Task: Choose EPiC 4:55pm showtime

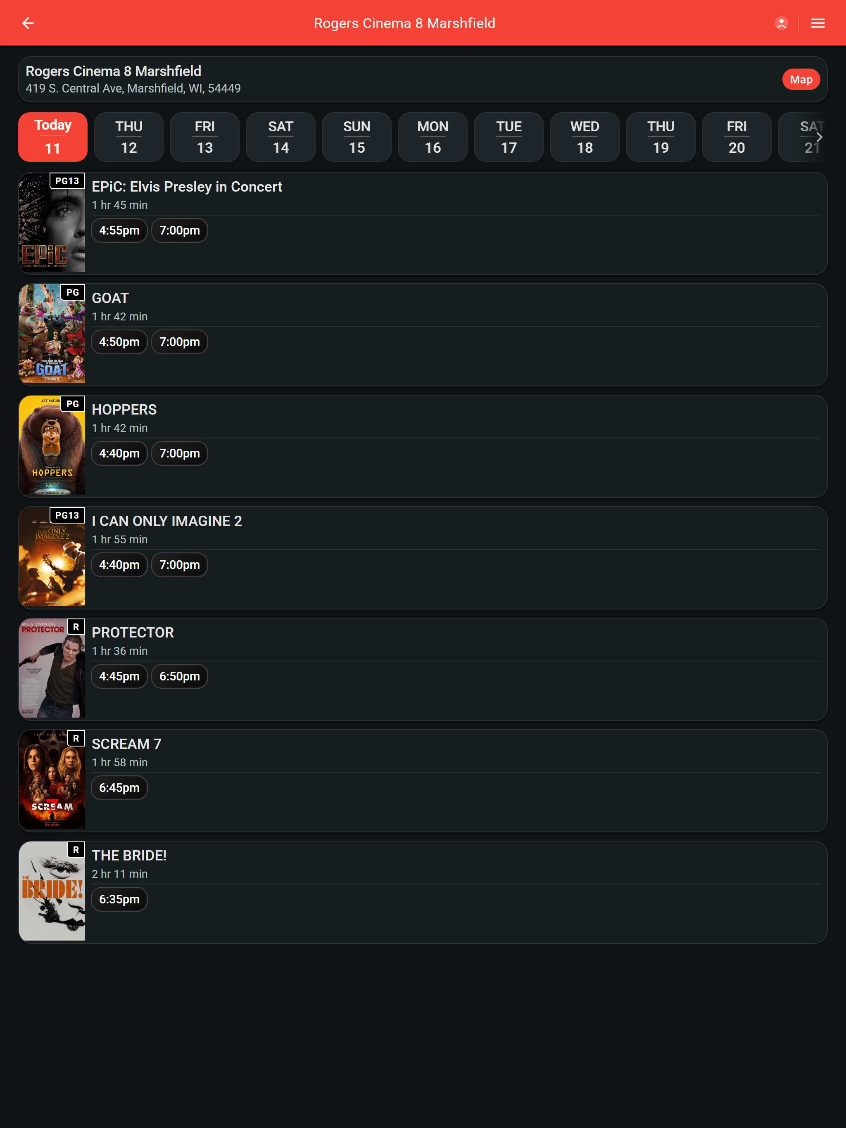Action: coord(119,230)
